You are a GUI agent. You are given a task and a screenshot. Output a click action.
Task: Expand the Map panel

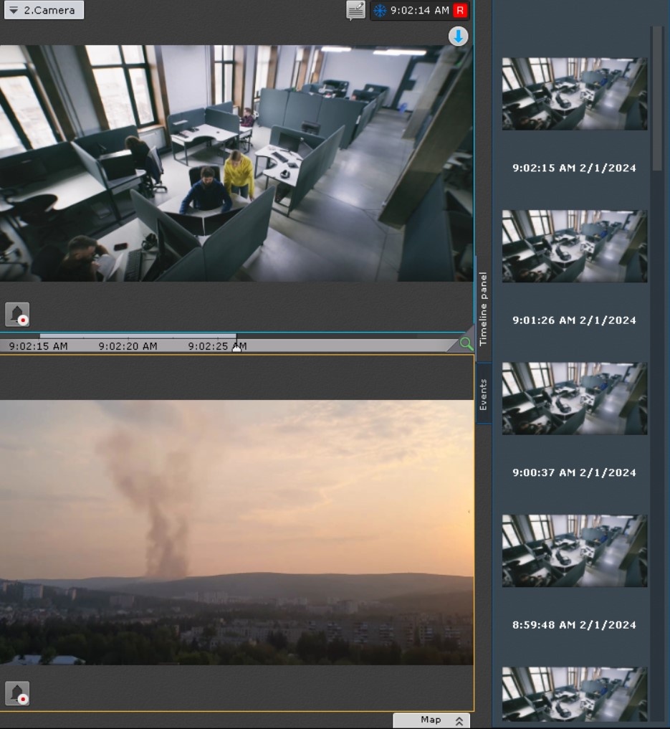tap(431, 720)
